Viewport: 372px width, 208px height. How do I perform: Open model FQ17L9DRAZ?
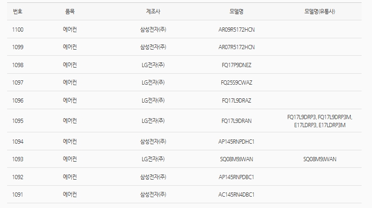(x=236, y=100)
